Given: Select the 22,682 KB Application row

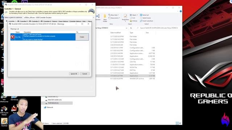Looking at the screenshot, I should pos(125,56).
